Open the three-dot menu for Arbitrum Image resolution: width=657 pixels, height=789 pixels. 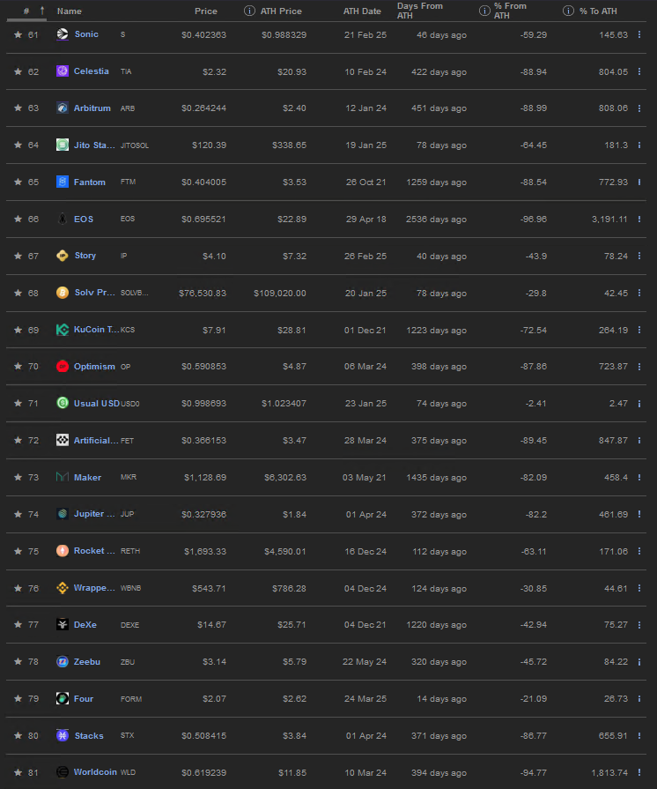(639, 108)
